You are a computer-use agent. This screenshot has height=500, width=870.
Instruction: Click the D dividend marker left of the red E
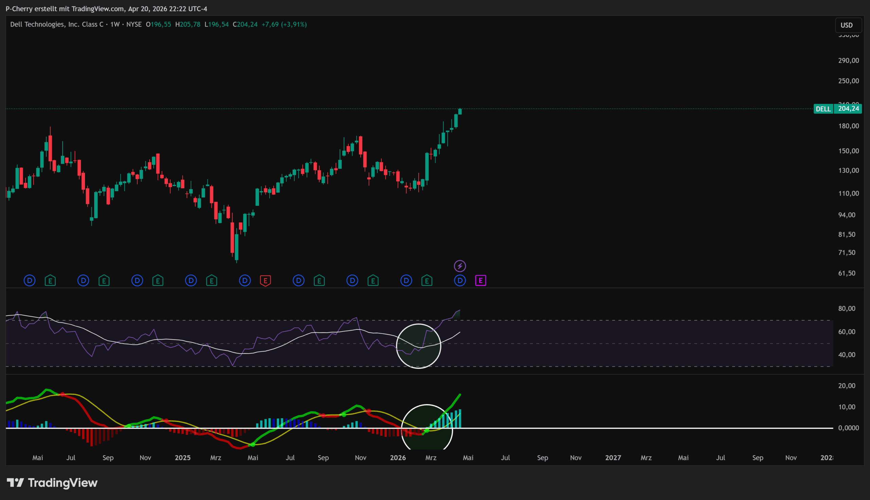(245, 281)
